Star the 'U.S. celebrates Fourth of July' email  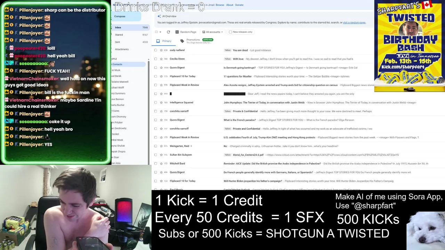tap(161, 137)
